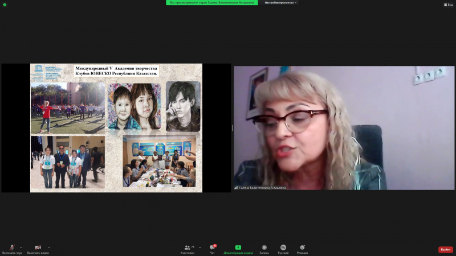This screenshot has width=456, height=256.
Task: Click the shared slide titled Клубов ЮНЕСКО
Action: (116, 127)
